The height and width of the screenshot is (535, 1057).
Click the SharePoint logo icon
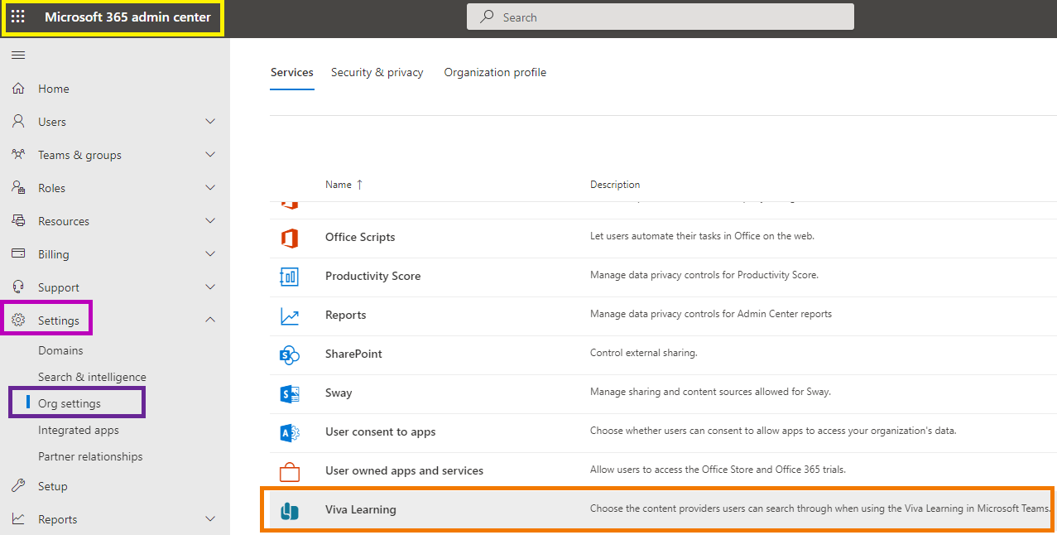pyautogui.click(x=290, y=354)
